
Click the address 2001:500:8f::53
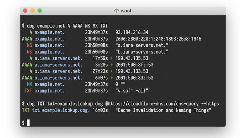[134, 65]
